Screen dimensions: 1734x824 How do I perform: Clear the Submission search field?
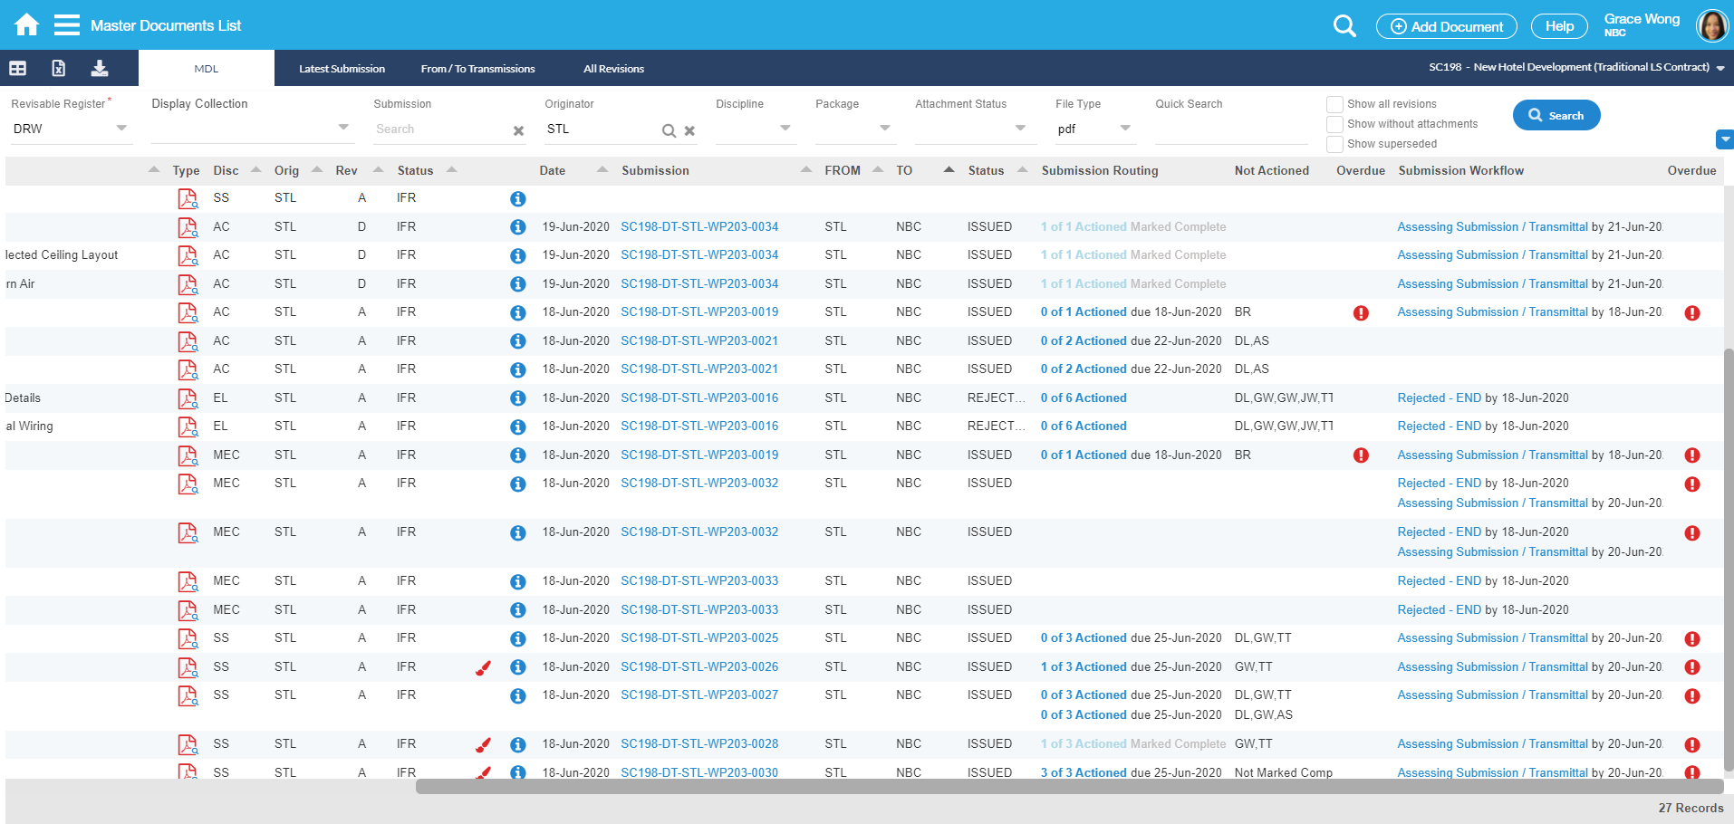tap(518, 130)
